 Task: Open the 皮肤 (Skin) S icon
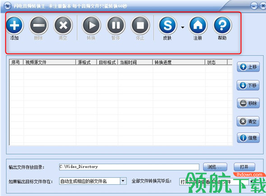[167, 25]
